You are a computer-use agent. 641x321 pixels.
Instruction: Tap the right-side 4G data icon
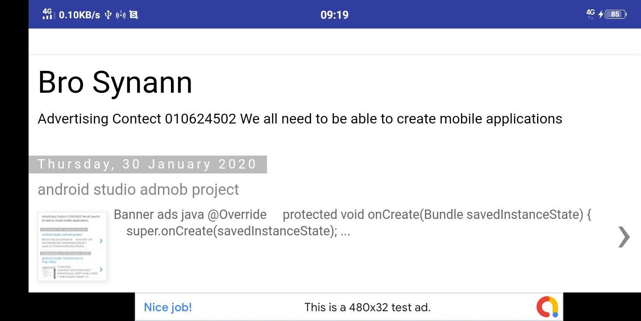point(591,14)
